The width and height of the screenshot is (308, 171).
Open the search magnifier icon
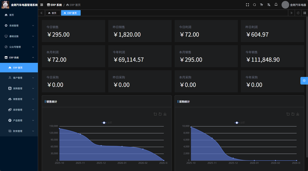coord(254,5)
